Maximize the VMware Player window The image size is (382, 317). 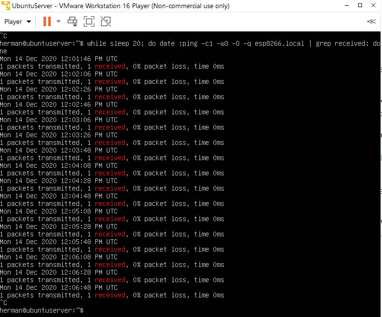pos(360,6)
